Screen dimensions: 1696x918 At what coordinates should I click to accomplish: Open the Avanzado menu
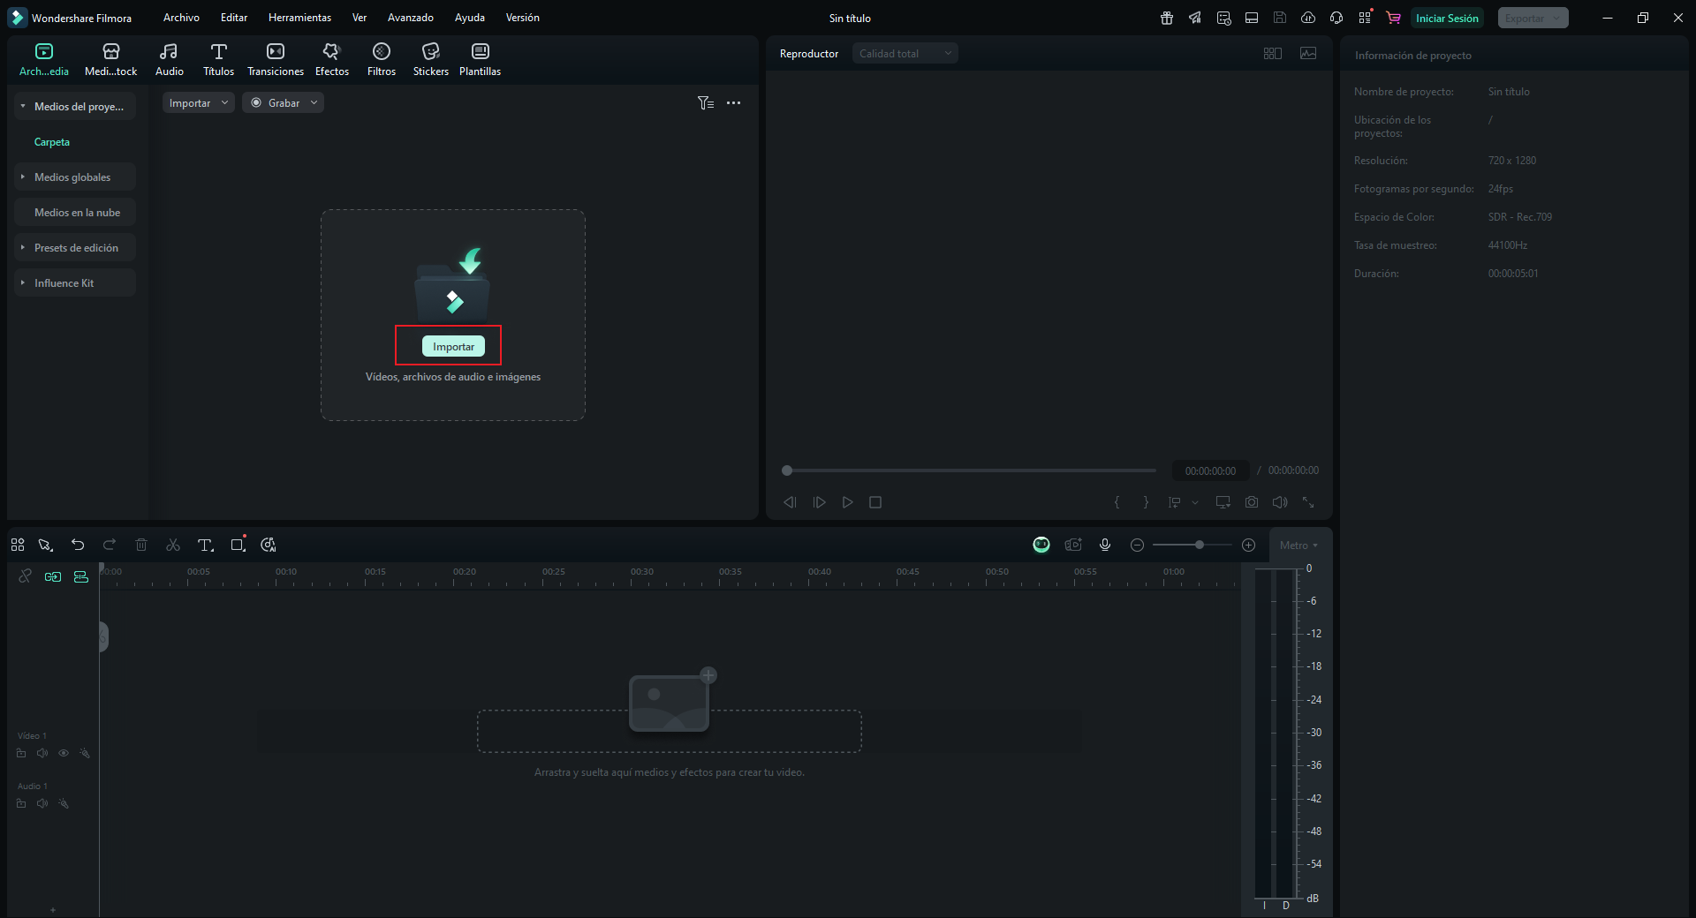(x=410, y=17)
